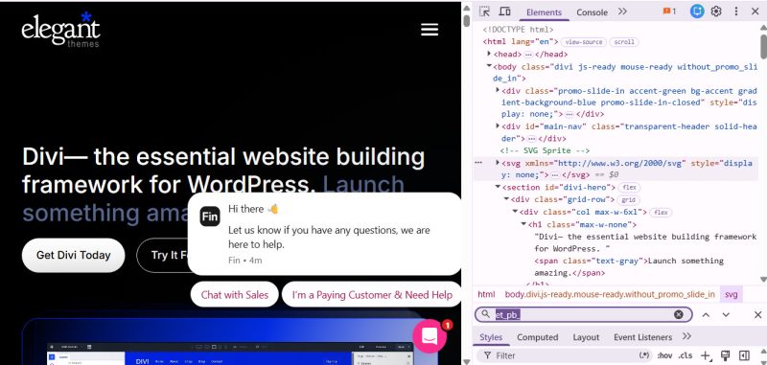Open the issues counter with orange flag
Viewport: 767px width, 365px height.
coord(669,11)
